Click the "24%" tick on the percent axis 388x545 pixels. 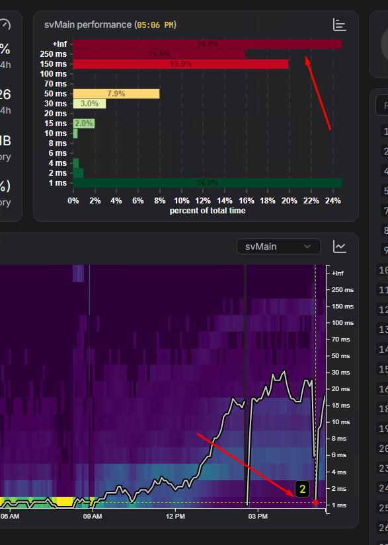point(332,201)
